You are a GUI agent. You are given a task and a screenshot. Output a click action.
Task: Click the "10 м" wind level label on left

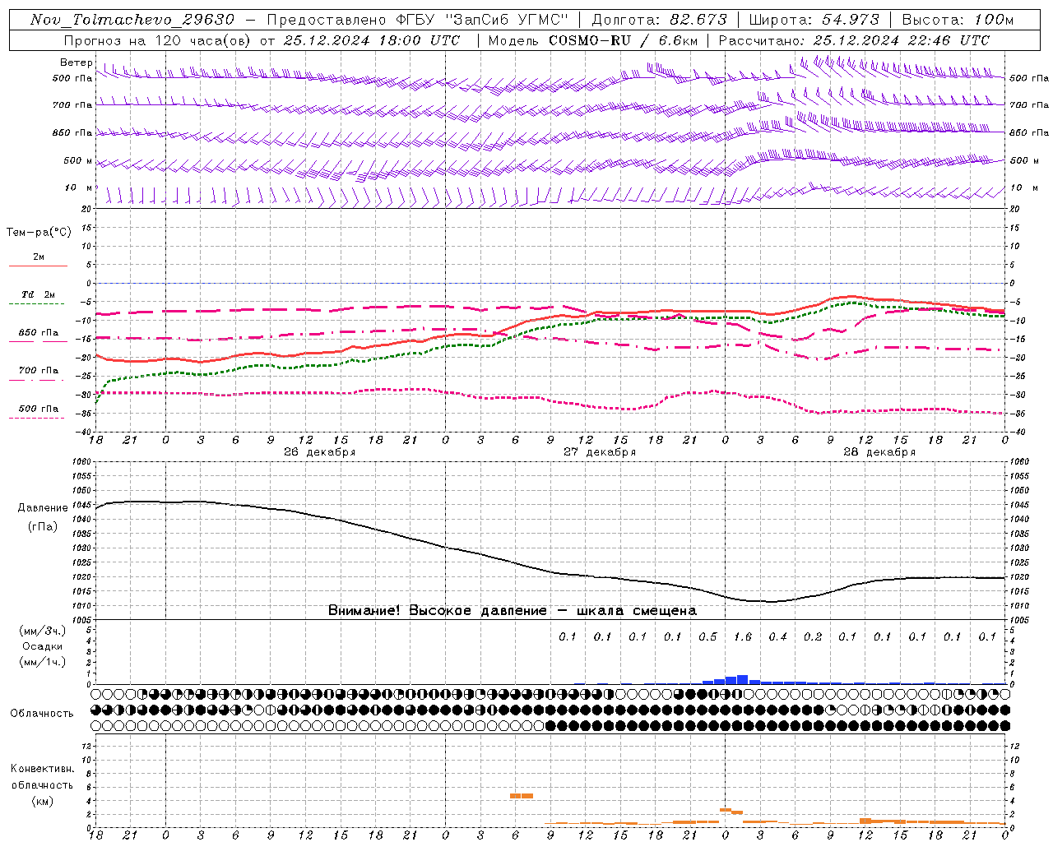(78, 187)
